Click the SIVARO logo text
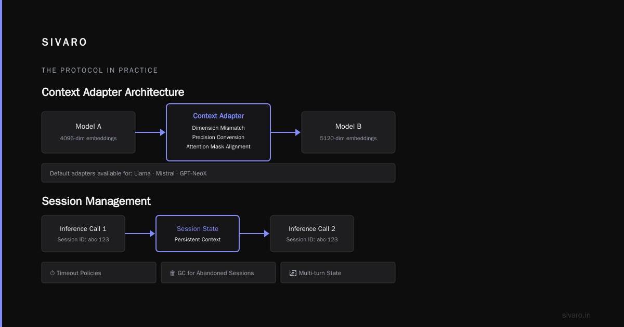The height and width of the screenshot is (327, 624). click(64, 43)
